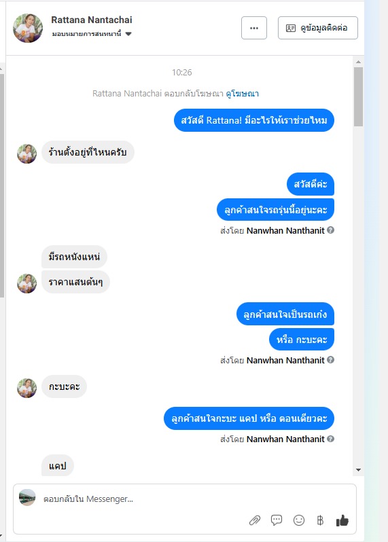
Task: Open the emoji picker smiley icon
Action: [299, 520]
